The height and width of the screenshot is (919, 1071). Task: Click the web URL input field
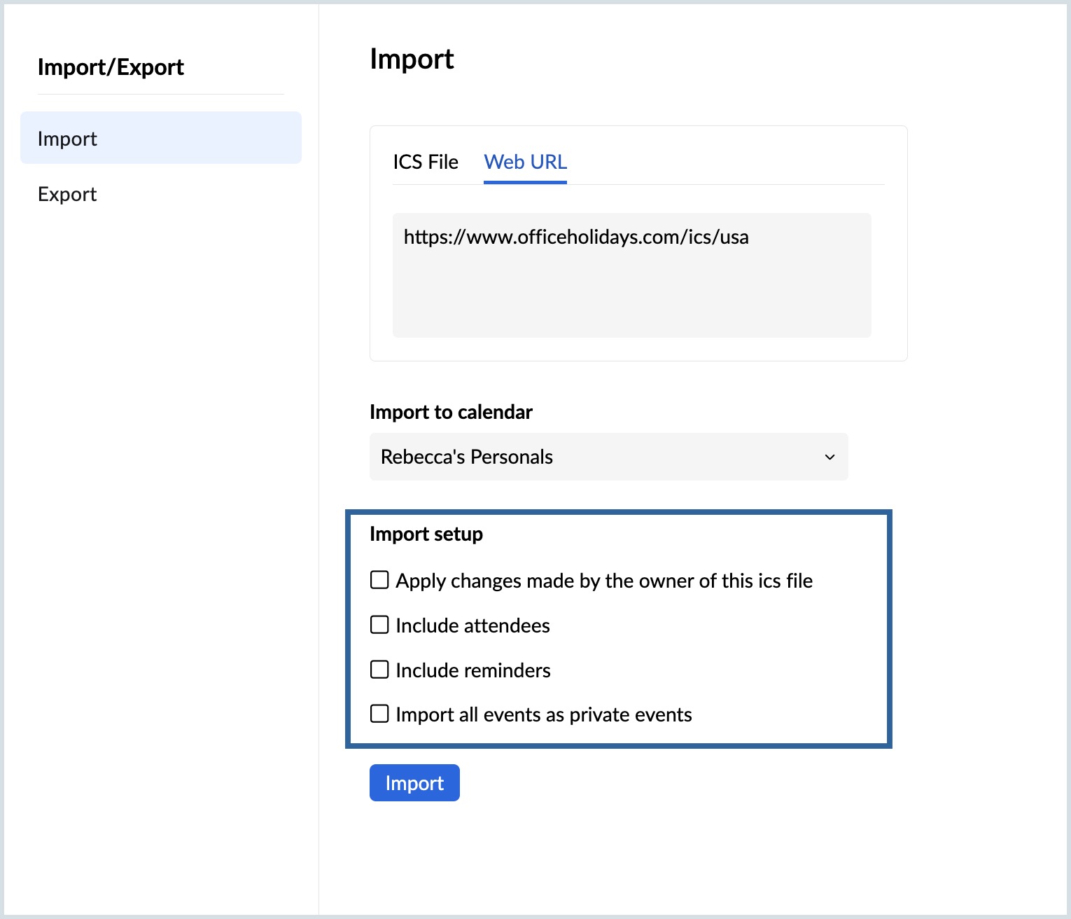[632, 275]
